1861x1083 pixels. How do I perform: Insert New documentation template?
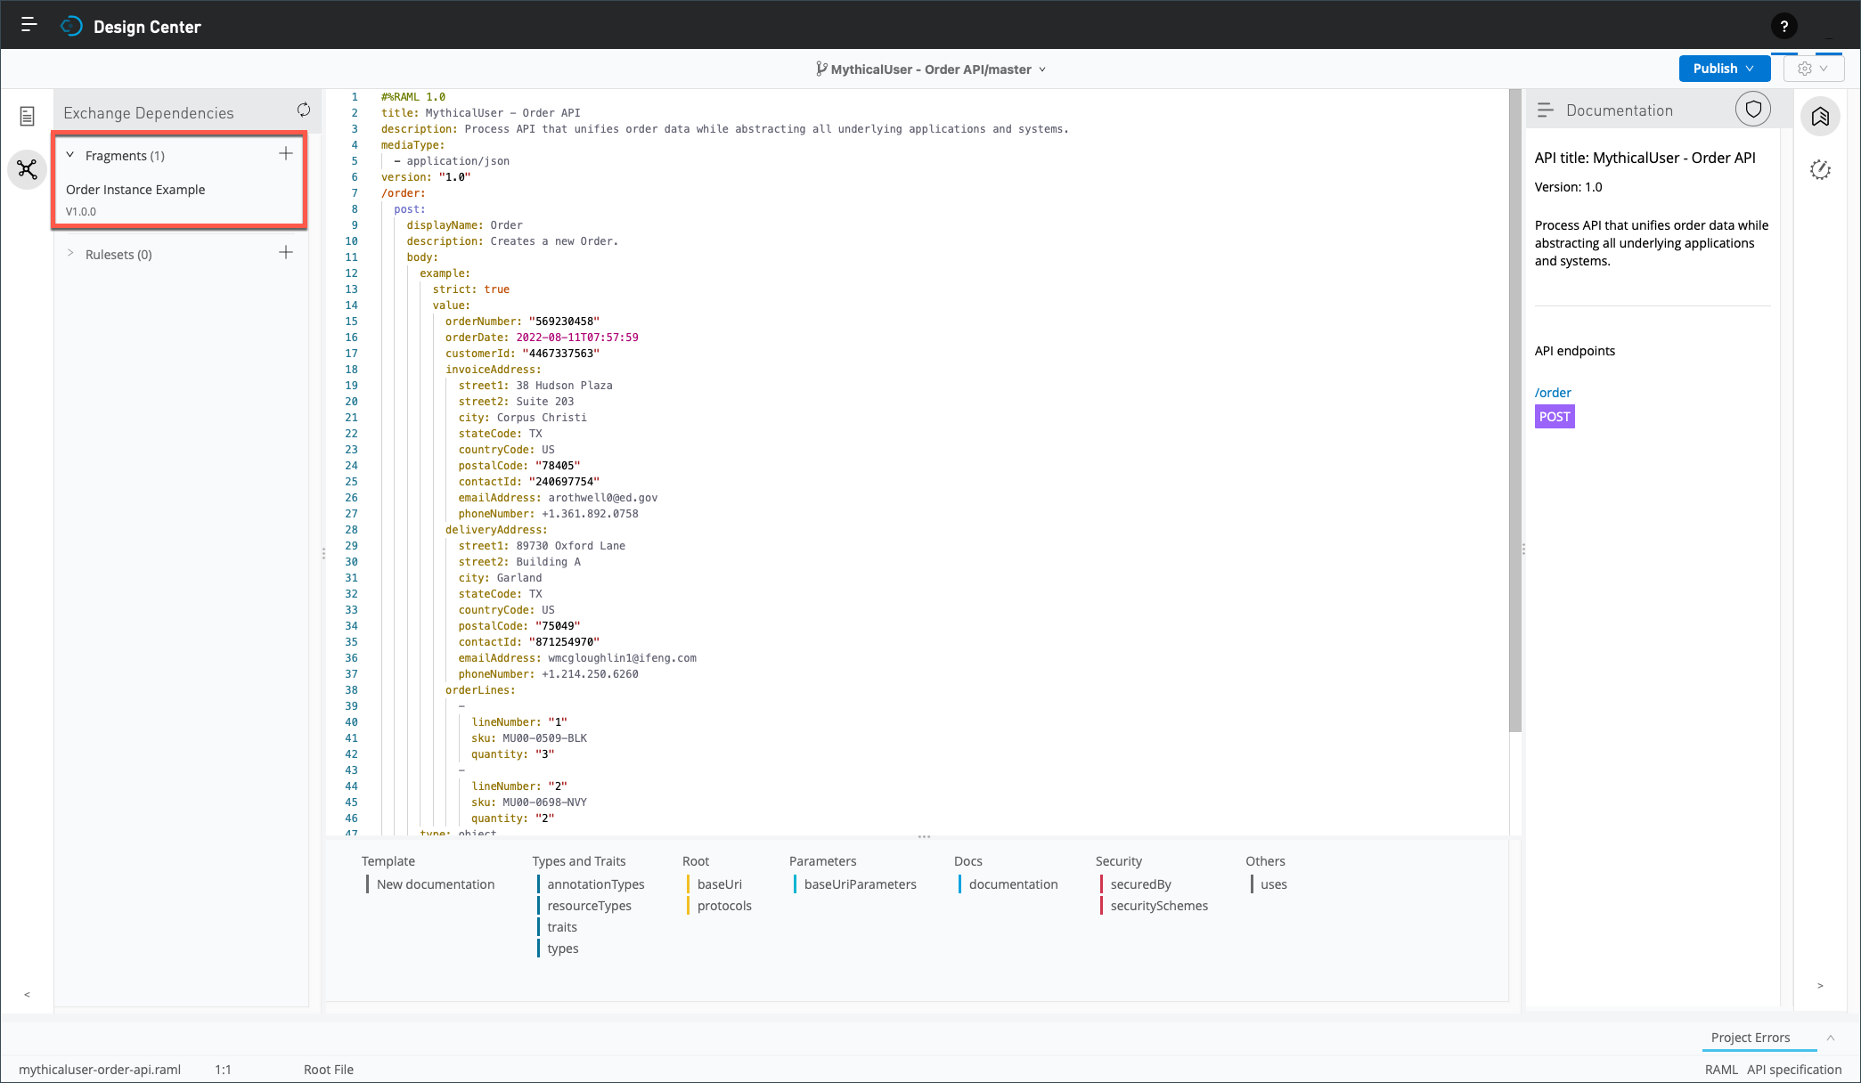pyautogui.click(x=435, y=884)
